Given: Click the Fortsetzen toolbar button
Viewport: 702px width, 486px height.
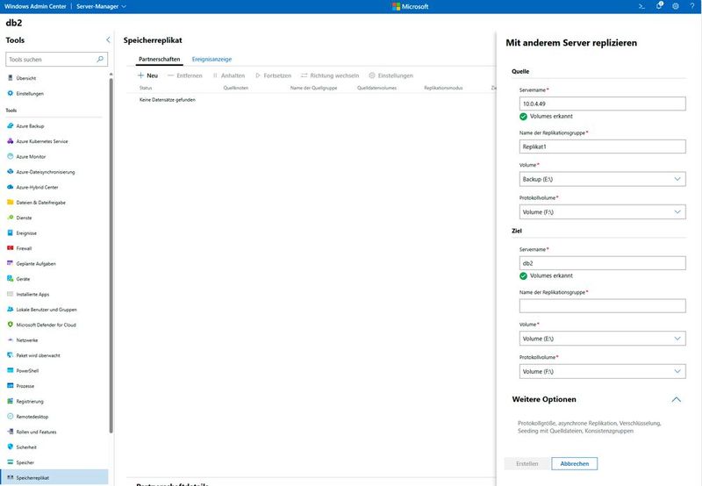Looking at the screenshot, I should click(x=273, y=75).
